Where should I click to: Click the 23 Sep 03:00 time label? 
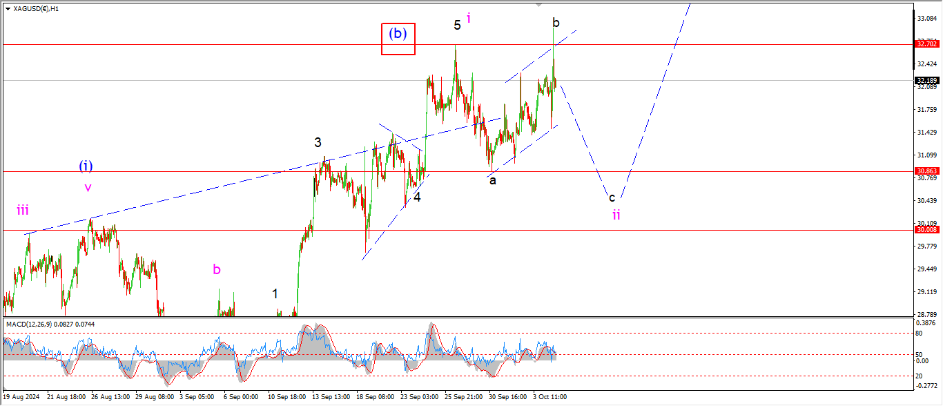pyautogui.click(x=419, y=397)
